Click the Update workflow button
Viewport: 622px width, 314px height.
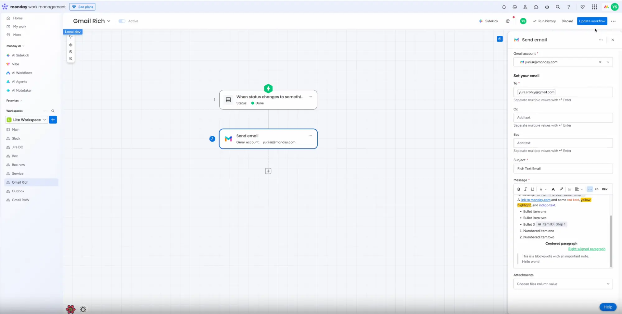point(592,21)
